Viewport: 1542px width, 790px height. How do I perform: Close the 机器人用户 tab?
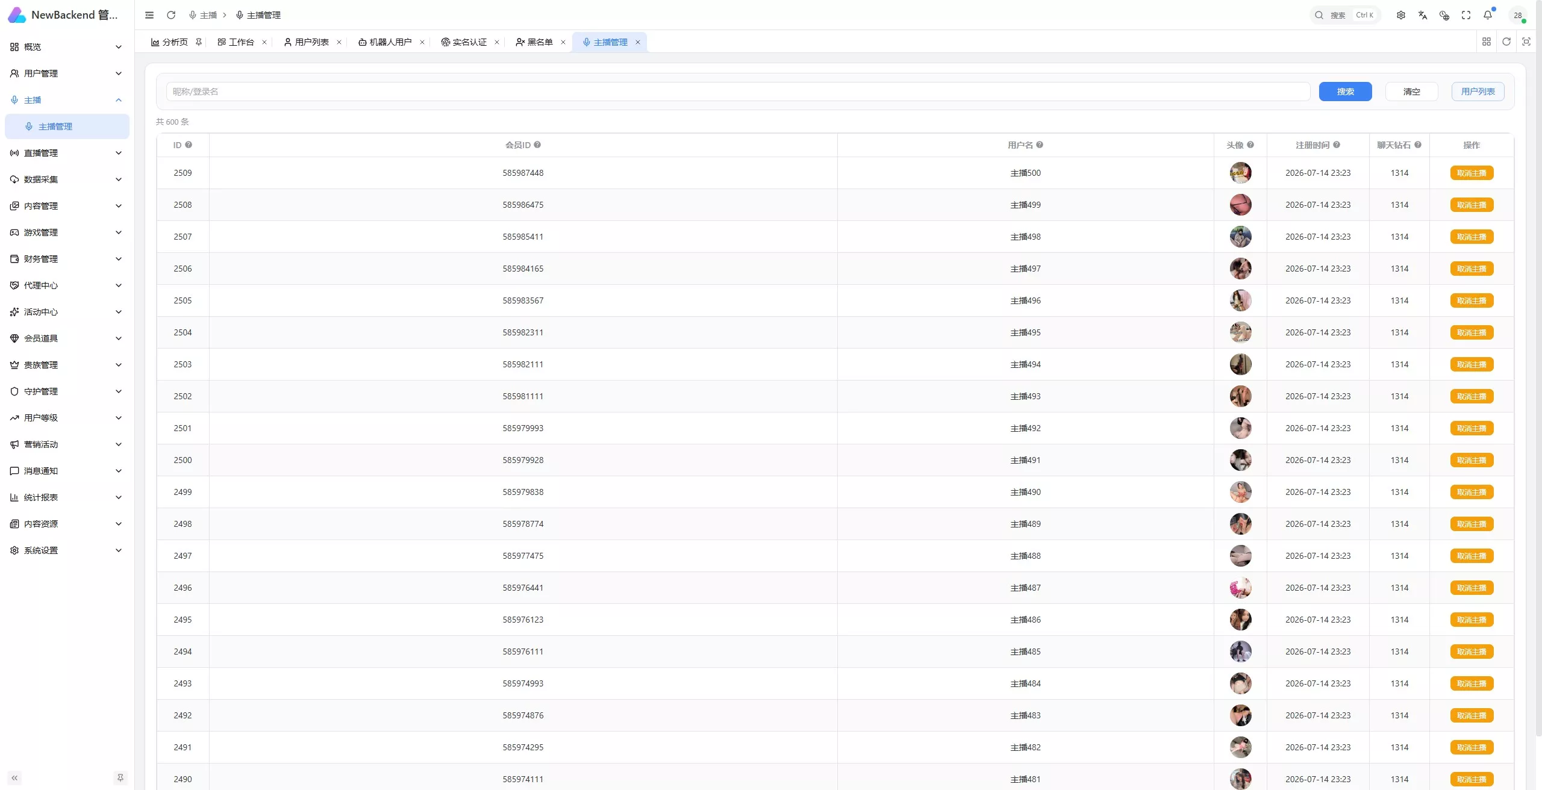(x=422, y=42)
